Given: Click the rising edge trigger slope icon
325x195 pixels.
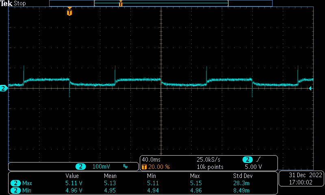Looking at the screenshot, I should pos(258,160).
